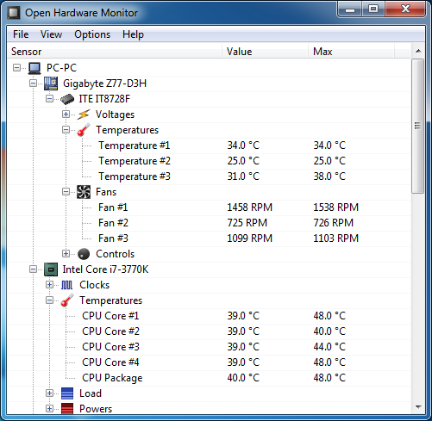This screenshot has height=421, width=432.
Task: Select the Temperature #3 row
Action: click(210, 176)
